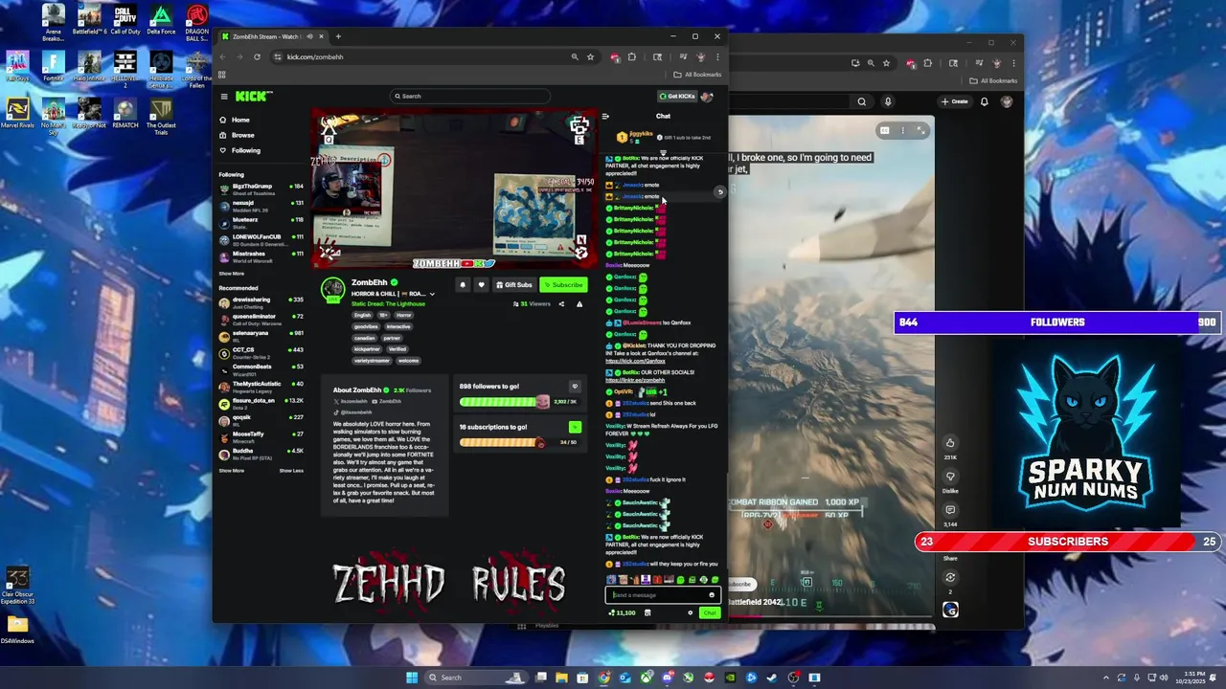Collapse chat with the arrow icon
This screenshot has height=689, width=1226.
click(x=605, y=117)
